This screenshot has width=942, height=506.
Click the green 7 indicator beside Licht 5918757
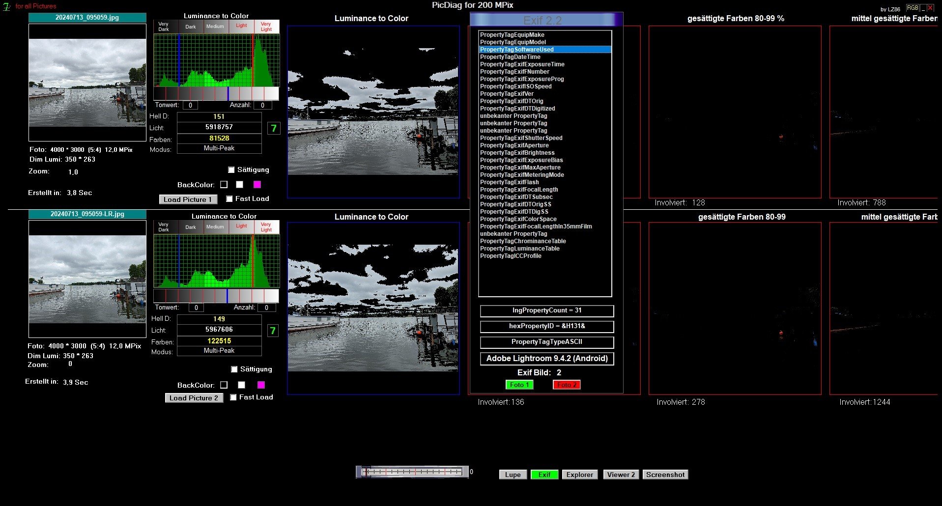tap(274, 129)
